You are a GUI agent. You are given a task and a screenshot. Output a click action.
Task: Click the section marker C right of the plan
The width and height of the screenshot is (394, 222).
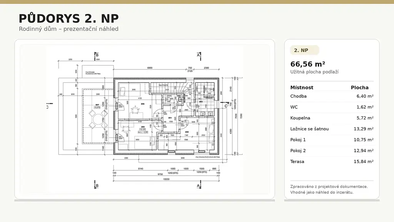(x=226, y=106)
